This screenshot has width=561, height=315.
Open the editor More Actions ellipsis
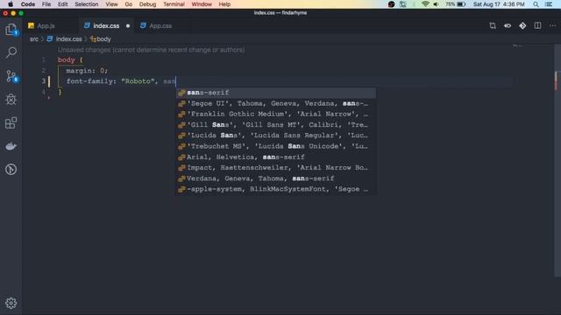(552, 25)
